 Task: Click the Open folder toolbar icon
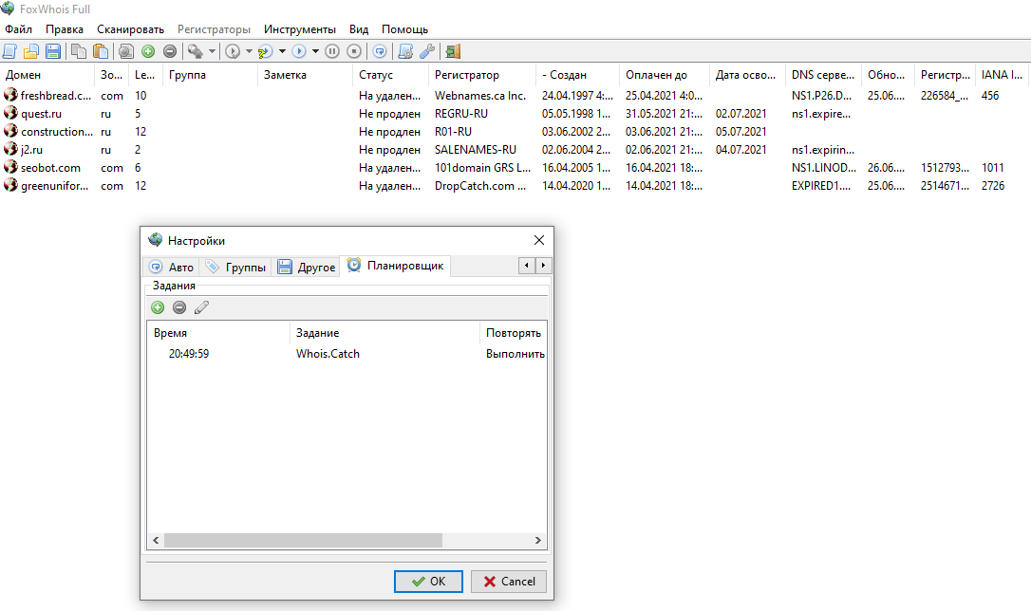[x=31, y=51]
